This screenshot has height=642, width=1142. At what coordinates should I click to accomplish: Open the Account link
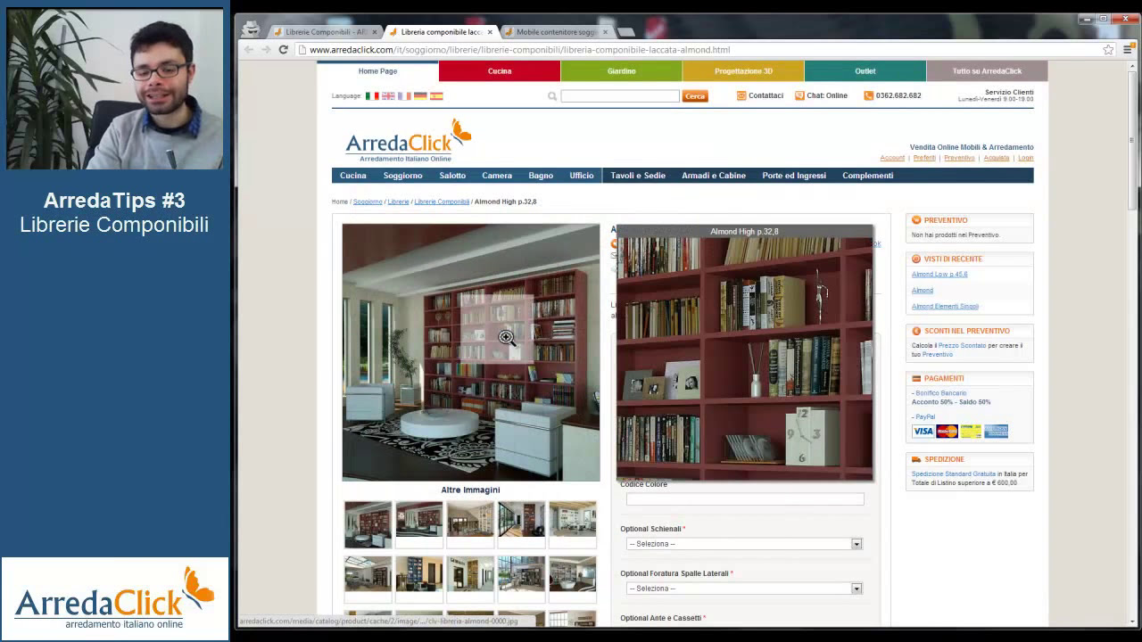tap(892, 158)
